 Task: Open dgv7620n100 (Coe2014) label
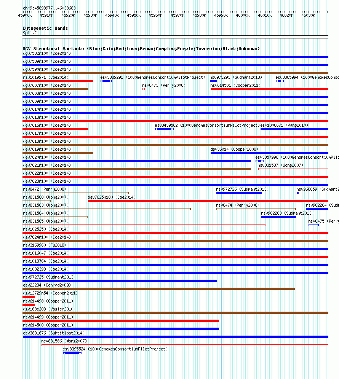(47, 157)
